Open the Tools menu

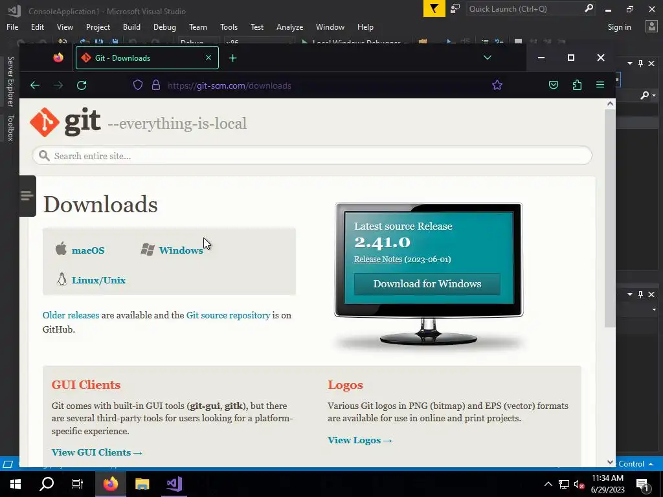click(229, 27)
